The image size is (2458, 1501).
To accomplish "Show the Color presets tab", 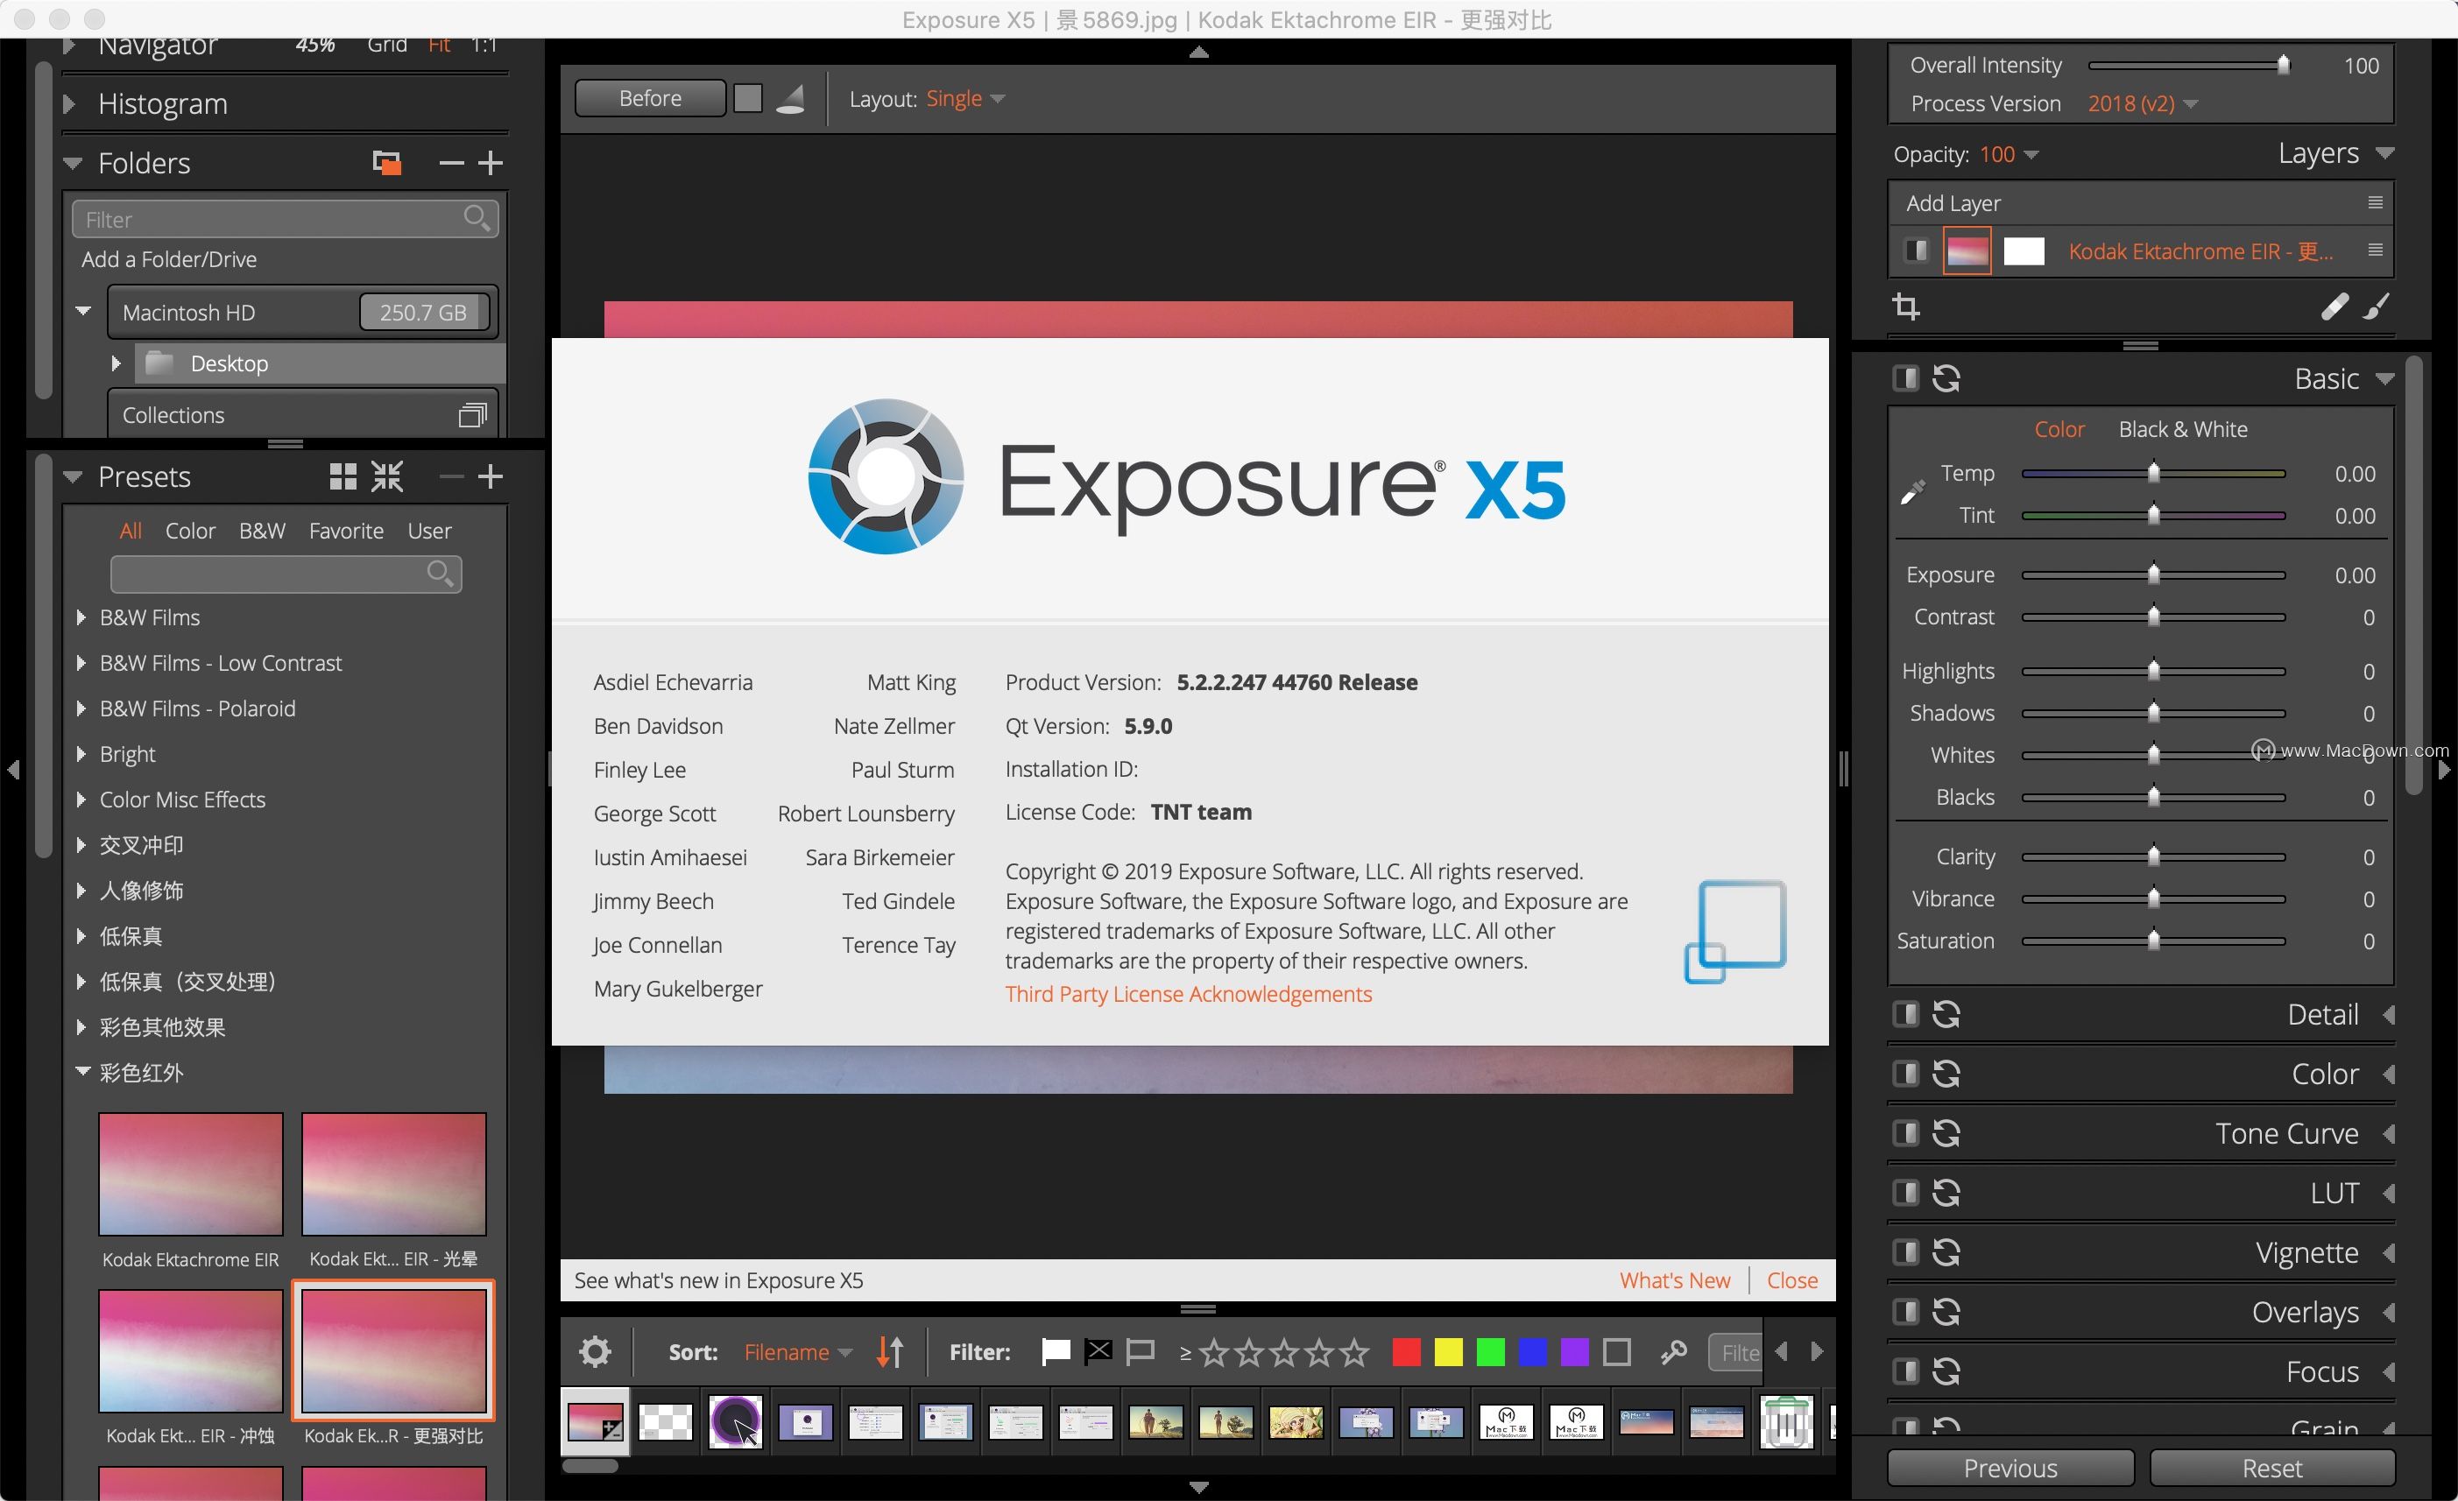I will 189,531.
